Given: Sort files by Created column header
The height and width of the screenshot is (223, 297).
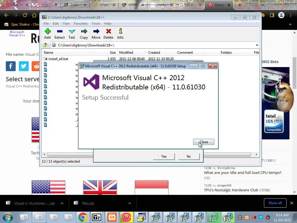Looking at the screenshot, I should 161,53.
